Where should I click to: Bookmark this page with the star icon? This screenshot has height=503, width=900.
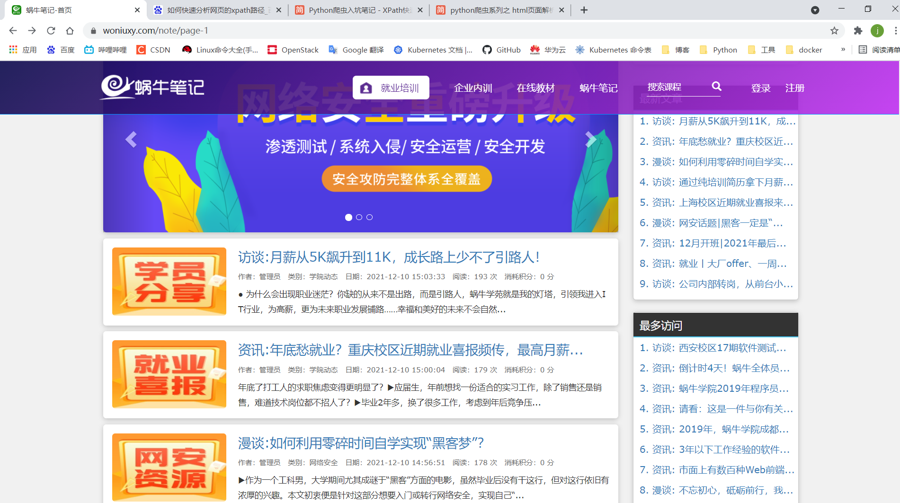834,31
